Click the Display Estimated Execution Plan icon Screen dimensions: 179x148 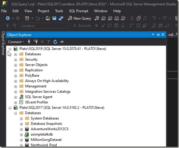(110, 26)
